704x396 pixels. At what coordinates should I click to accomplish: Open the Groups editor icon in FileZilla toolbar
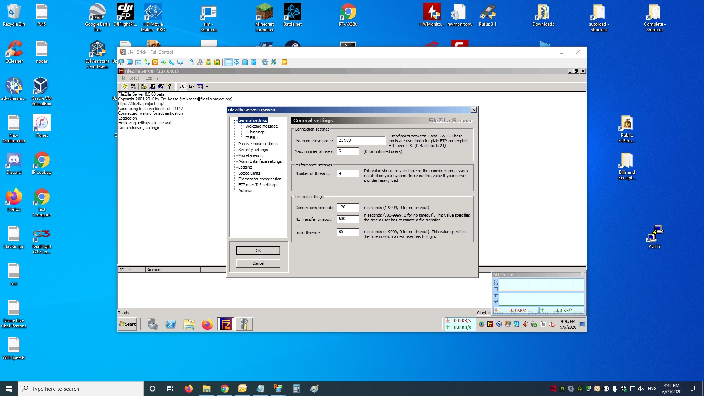coord(161,87)
